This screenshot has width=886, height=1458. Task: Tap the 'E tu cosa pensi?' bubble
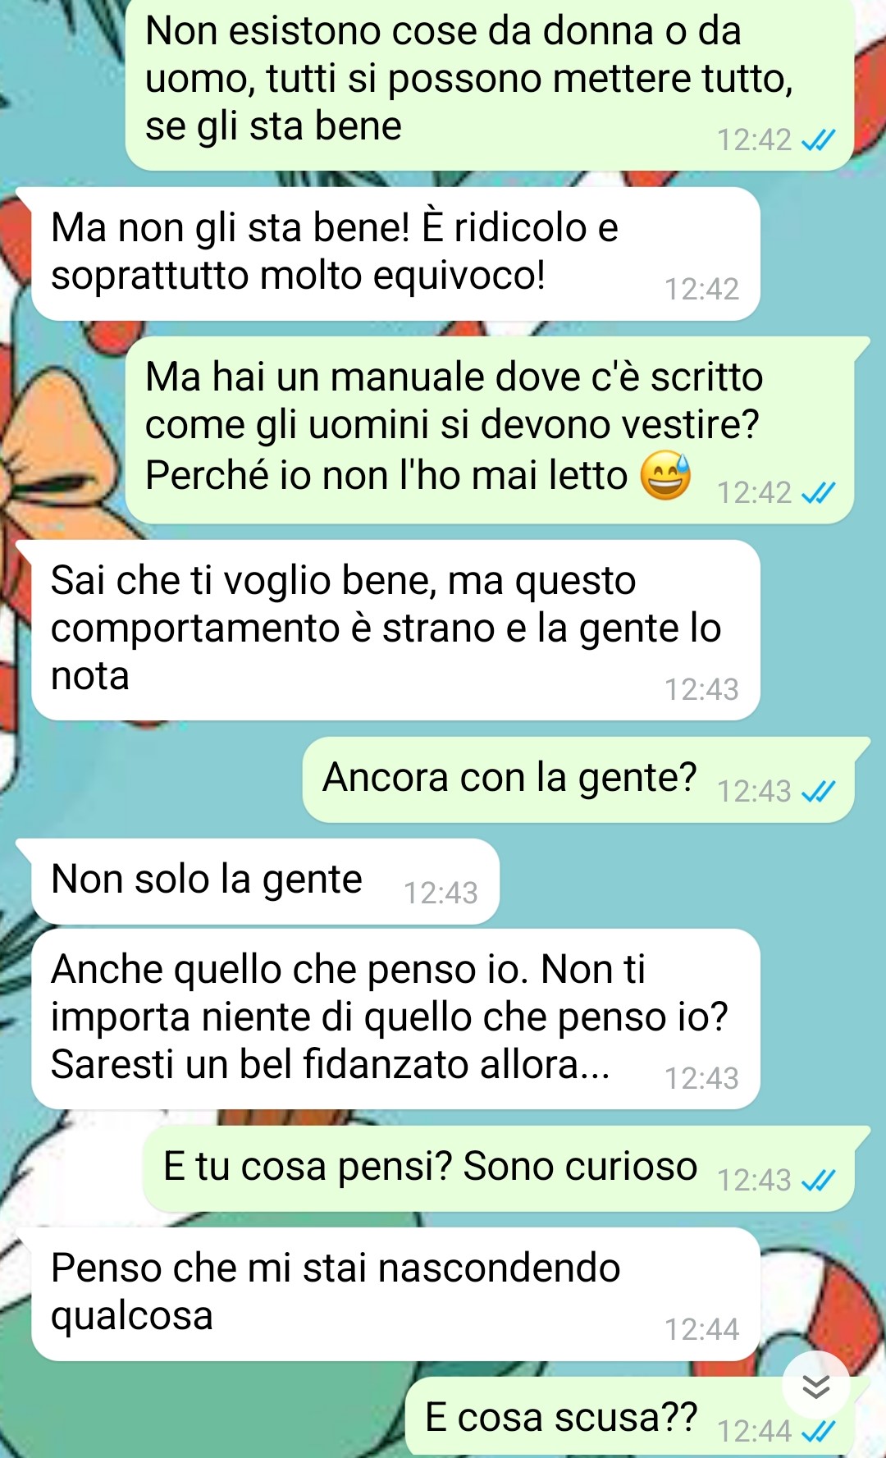(x=499, y=1168)
